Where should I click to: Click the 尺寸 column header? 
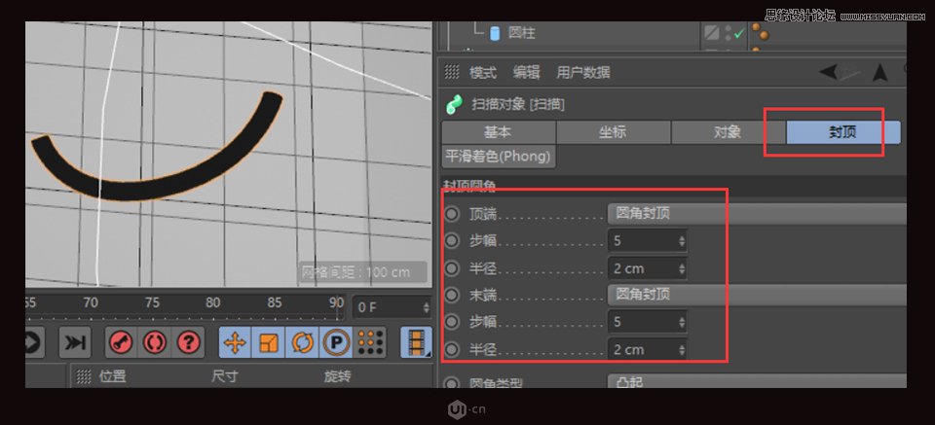pyautogui.click(x=225, y=376)
